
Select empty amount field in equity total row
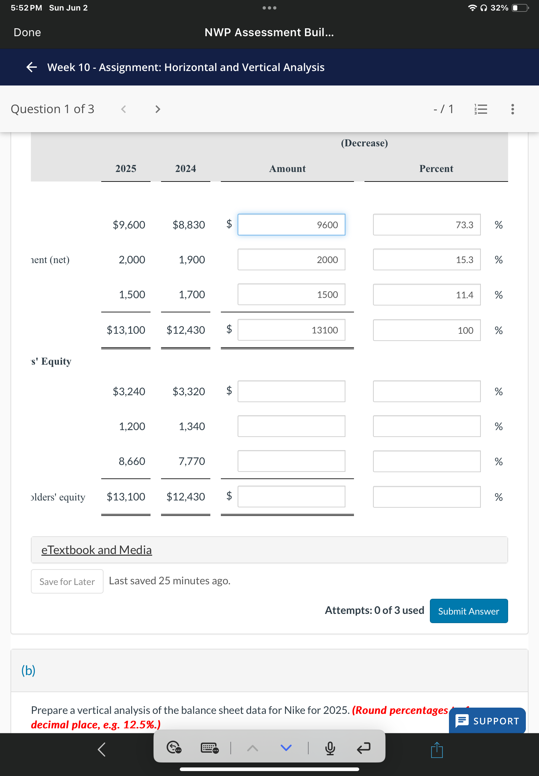coord(291,496)
